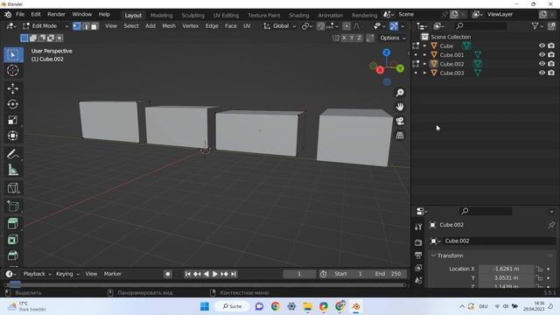Open the Global transform orientation dropdown
Screen dimensions: 560x315
(x=280, y=26)
